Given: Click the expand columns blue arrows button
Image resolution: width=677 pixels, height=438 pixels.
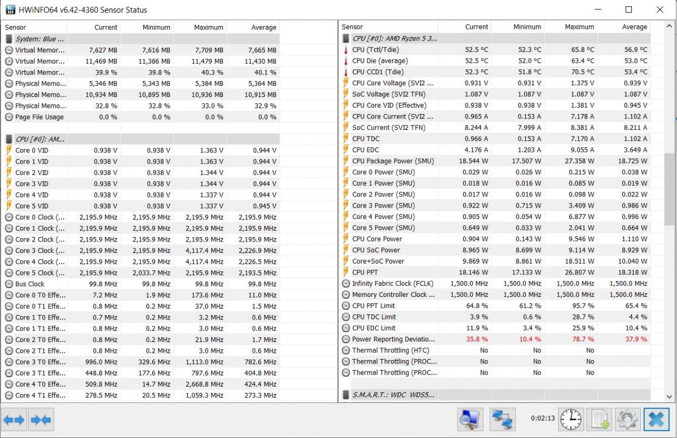Looking at the screenshot, I should tap(15, 420).
